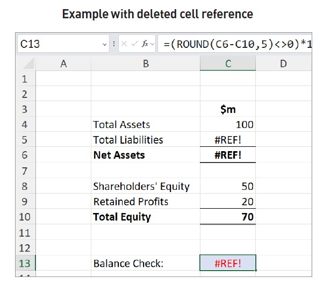
Task: Click the Enter checkmark icon in formula bar
Action: [x=134, y=44]
